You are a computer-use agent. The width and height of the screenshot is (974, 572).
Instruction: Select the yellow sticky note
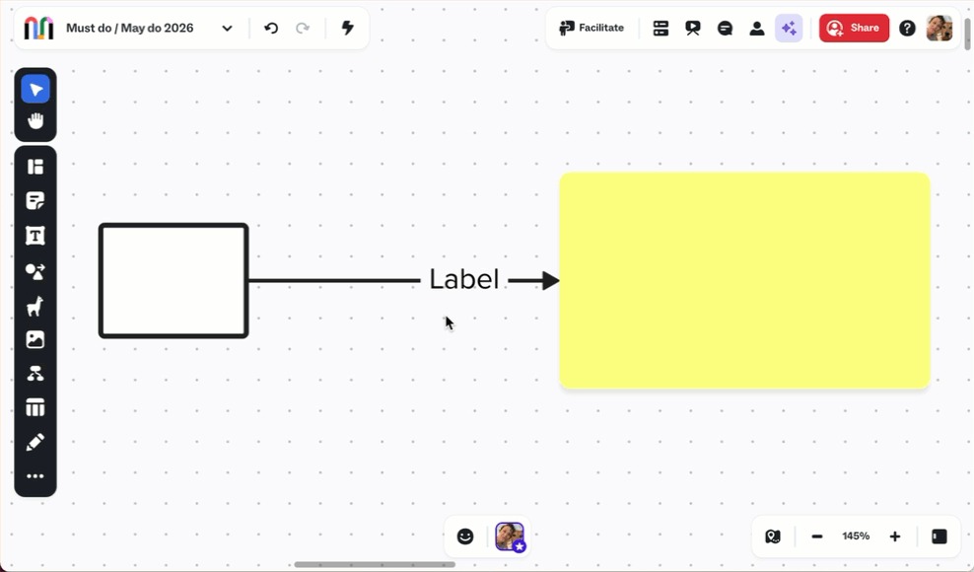744,280
